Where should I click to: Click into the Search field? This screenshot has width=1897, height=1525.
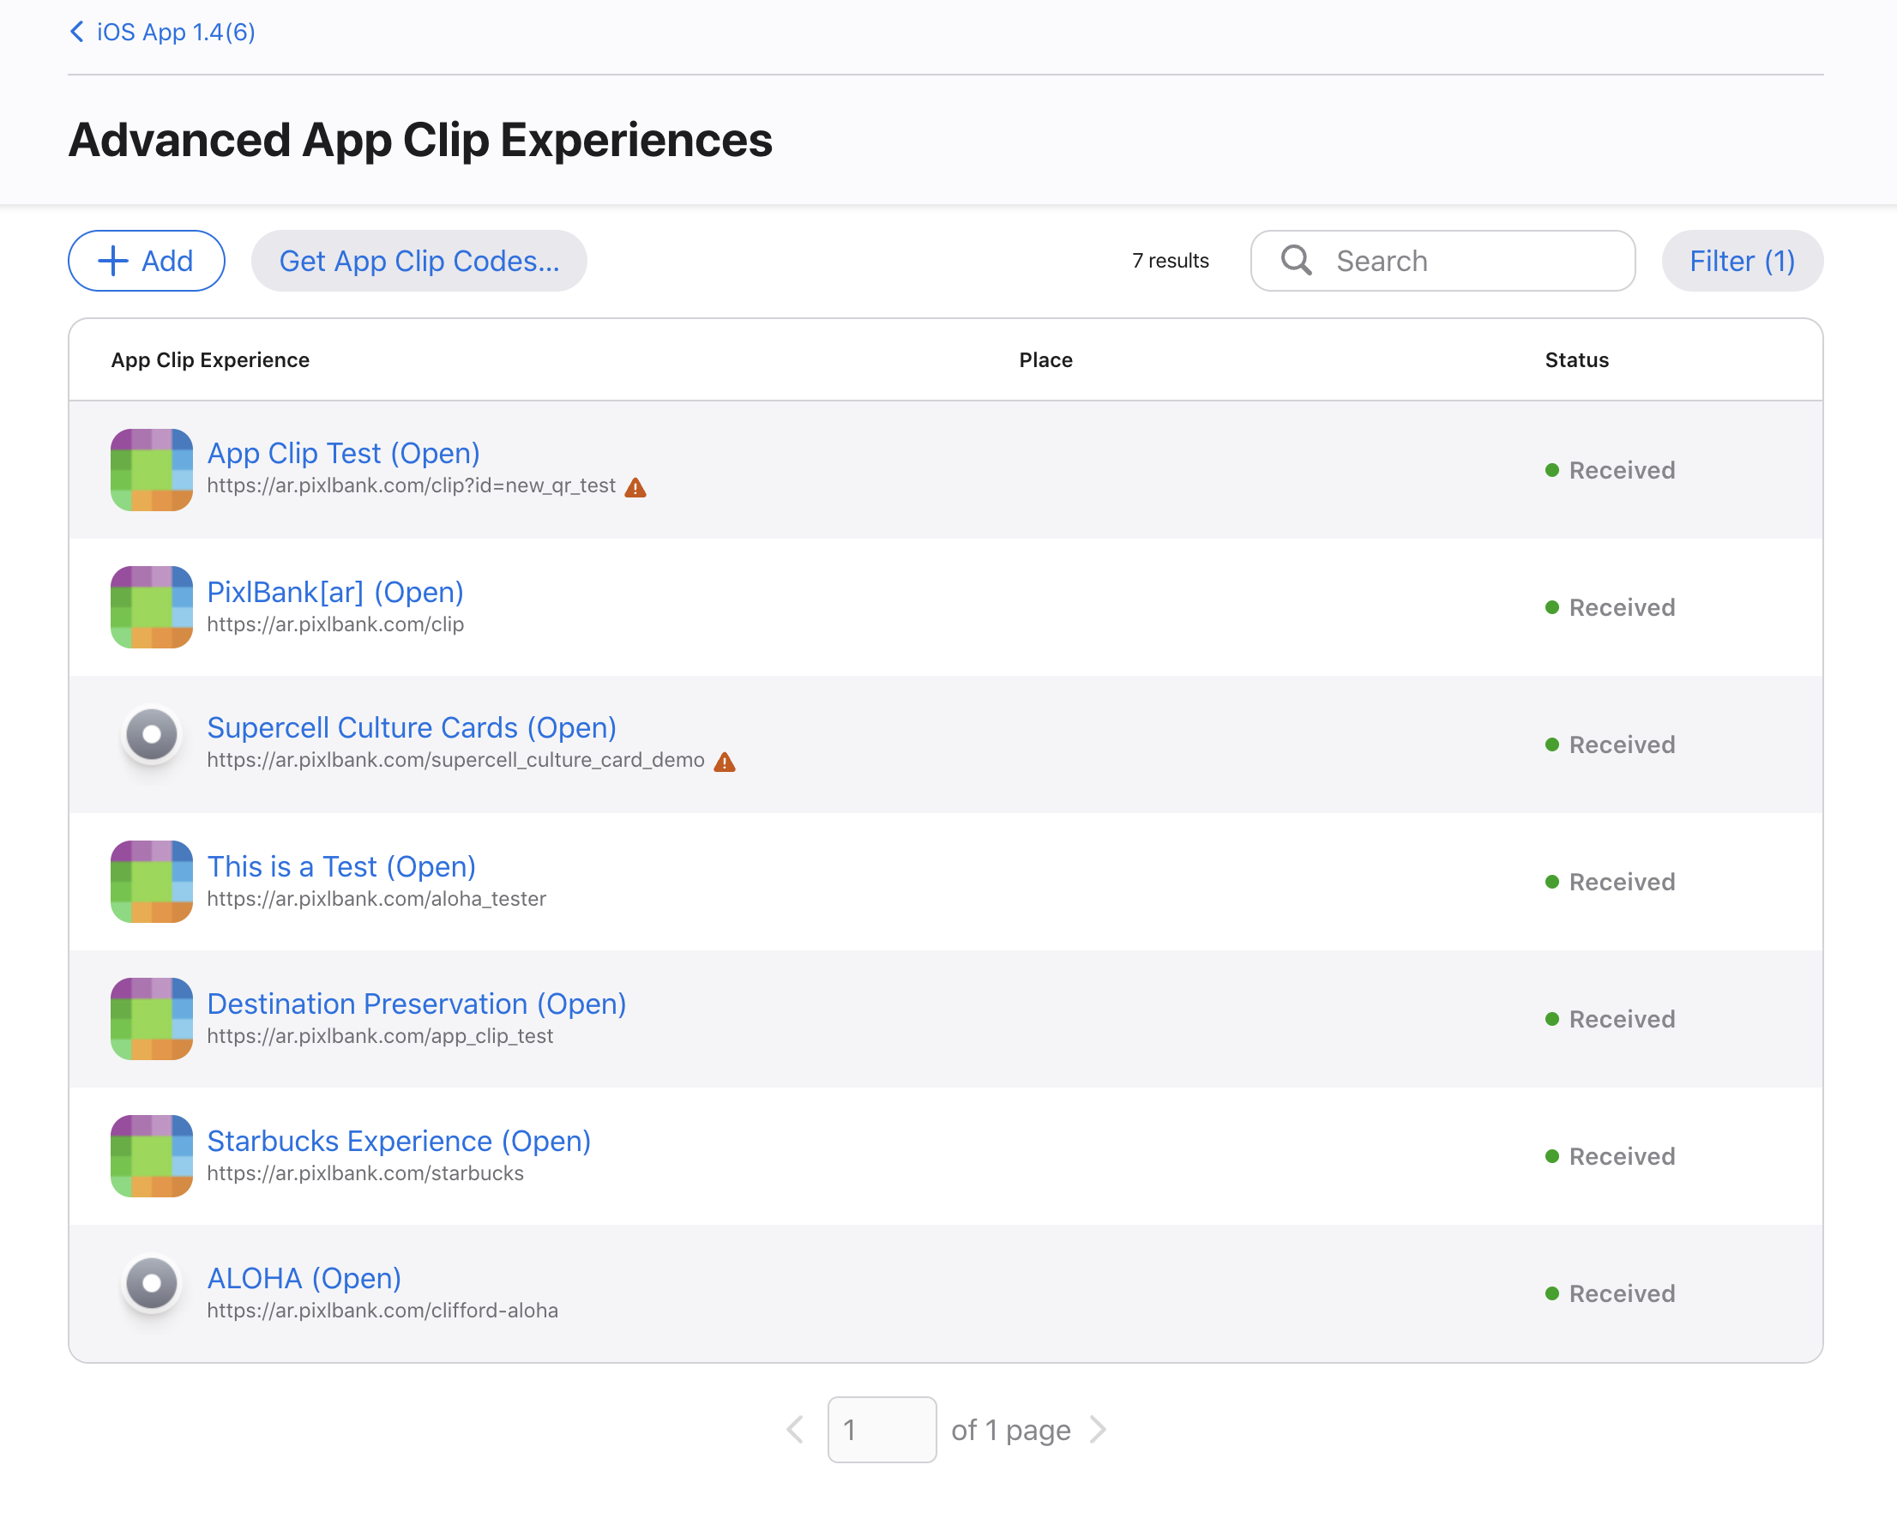pyautogui.click(x=1469, y=261)
